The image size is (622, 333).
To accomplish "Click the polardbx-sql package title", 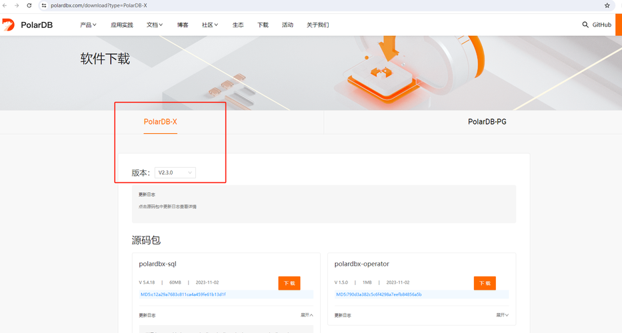I will point(157,264).
